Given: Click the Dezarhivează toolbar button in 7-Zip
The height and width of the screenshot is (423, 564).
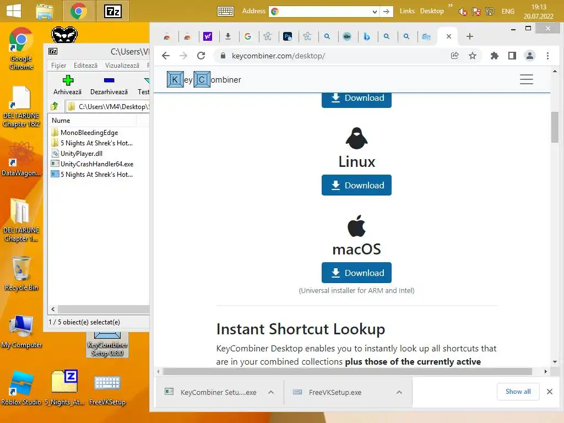Looking at the screenshot, I should click(109, 85).
